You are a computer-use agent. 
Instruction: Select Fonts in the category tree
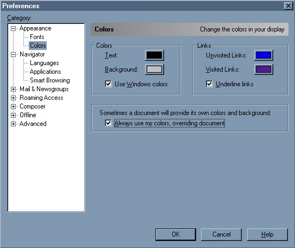tap(37, 37)
